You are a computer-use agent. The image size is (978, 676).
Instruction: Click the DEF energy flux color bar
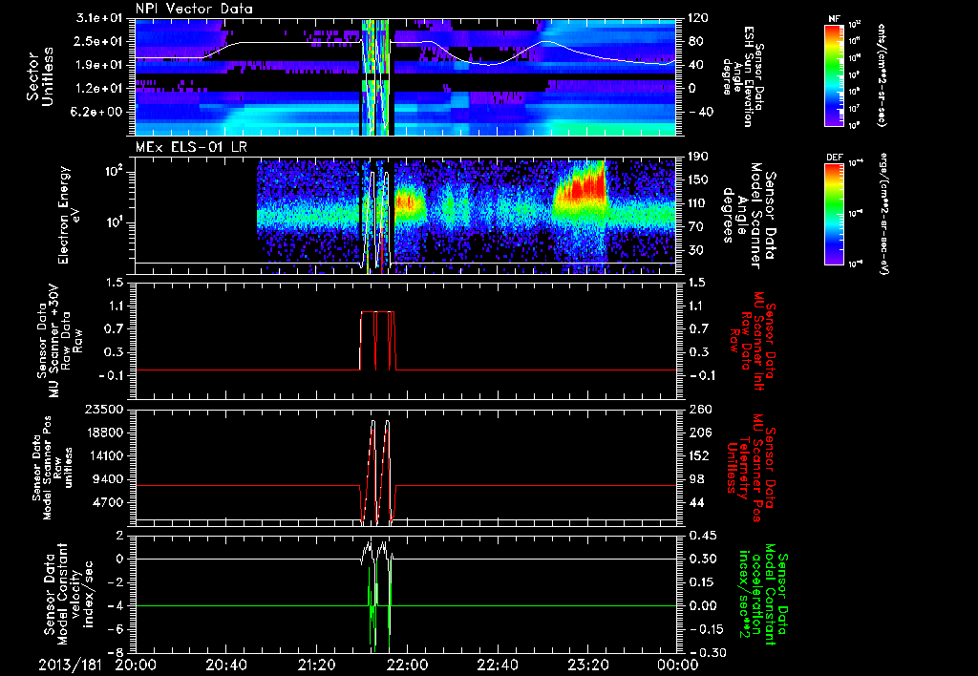pos(835,214)
